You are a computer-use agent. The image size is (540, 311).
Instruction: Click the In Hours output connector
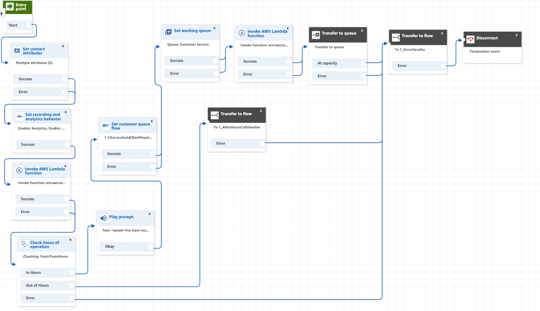pyautogui.click(x=72, y=273)
